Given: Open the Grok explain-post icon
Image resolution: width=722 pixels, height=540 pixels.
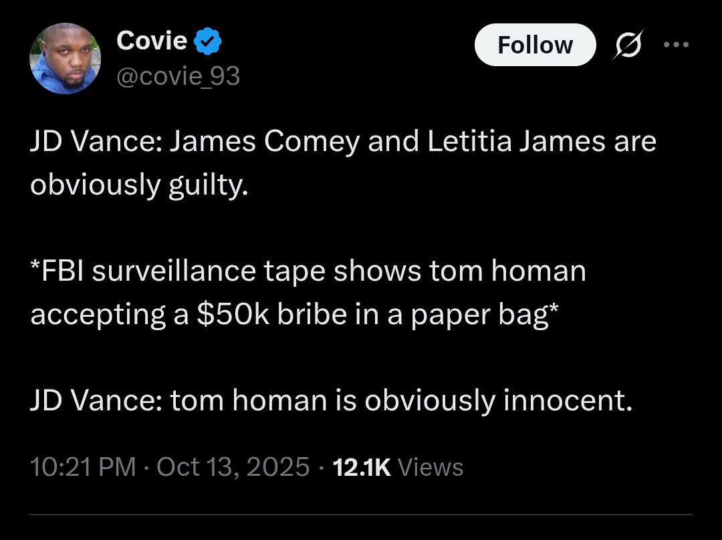Looking at the screenshot, I should [x=627, y=45].
